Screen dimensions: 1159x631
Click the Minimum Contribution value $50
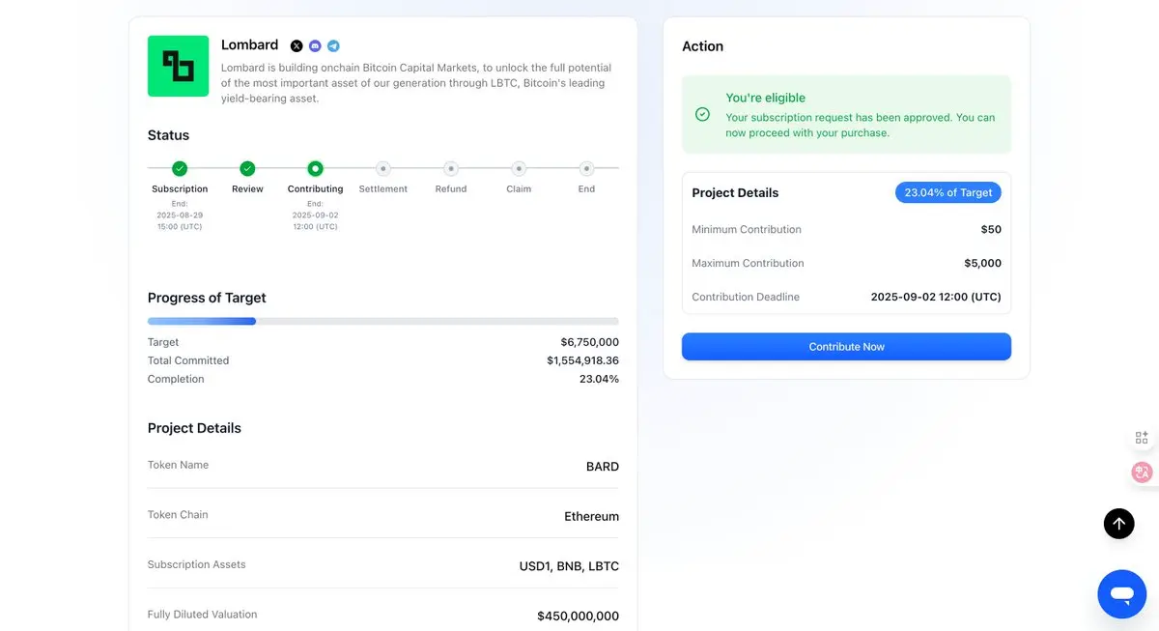pos(991,230)
